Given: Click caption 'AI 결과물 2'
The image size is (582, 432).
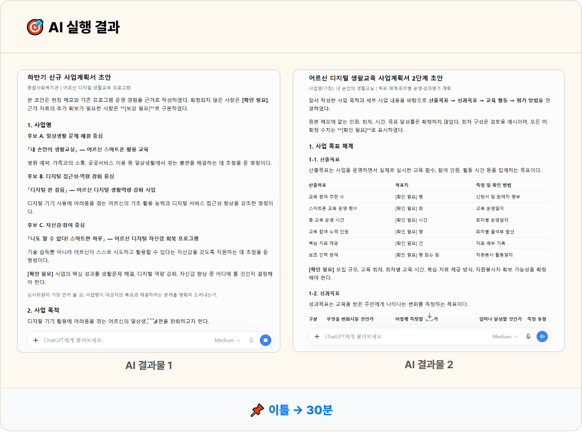Looking at the screenshot, I should pyautogui.click(x=429, y=365).
